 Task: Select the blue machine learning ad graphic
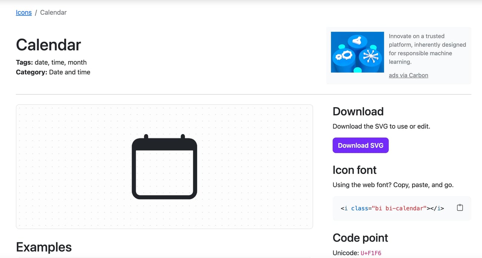pyautogui.click(x=357, y=52)
